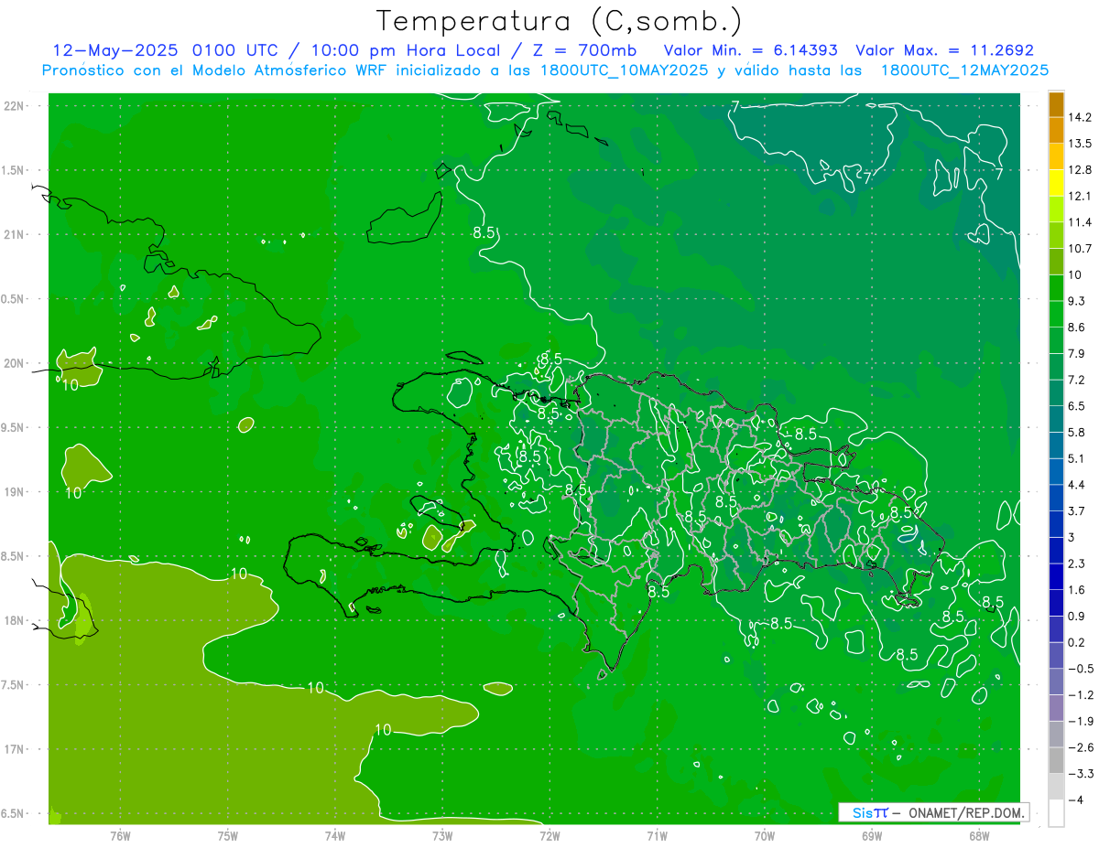Click the 6.5 value on the color scale
Screen dimensions: 1099x848
point(1077,405)
